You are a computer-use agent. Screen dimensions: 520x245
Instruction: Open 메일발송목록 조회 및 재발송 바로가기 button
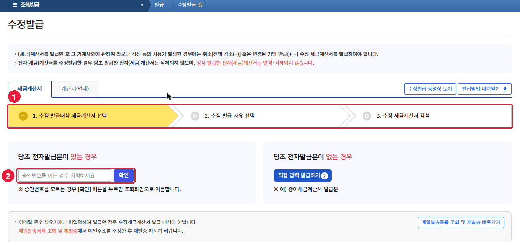point(461,222)
